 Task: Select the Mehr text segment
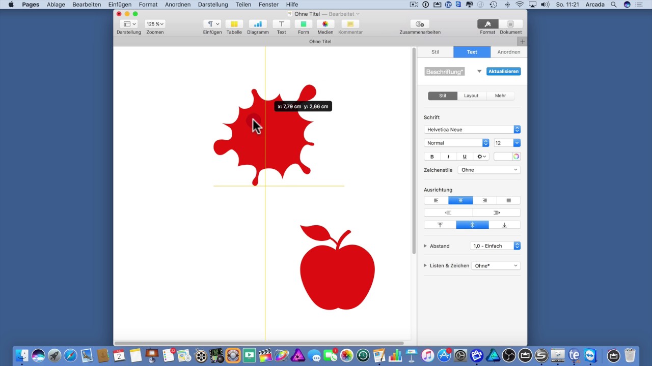[x=500, y=96]
